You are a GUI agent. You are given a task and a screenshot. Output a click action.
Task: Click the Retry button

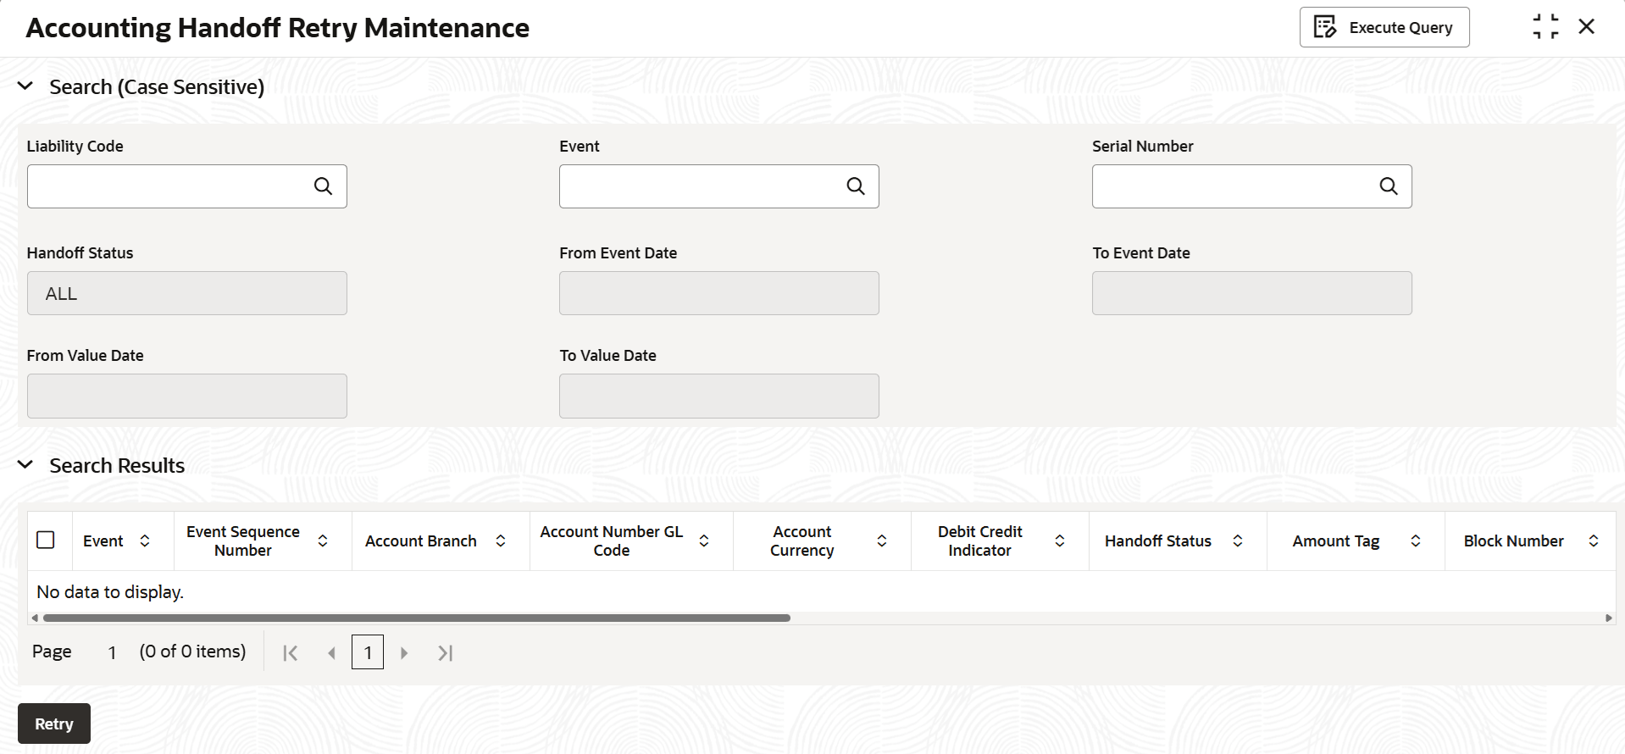(x=54, y=724)
